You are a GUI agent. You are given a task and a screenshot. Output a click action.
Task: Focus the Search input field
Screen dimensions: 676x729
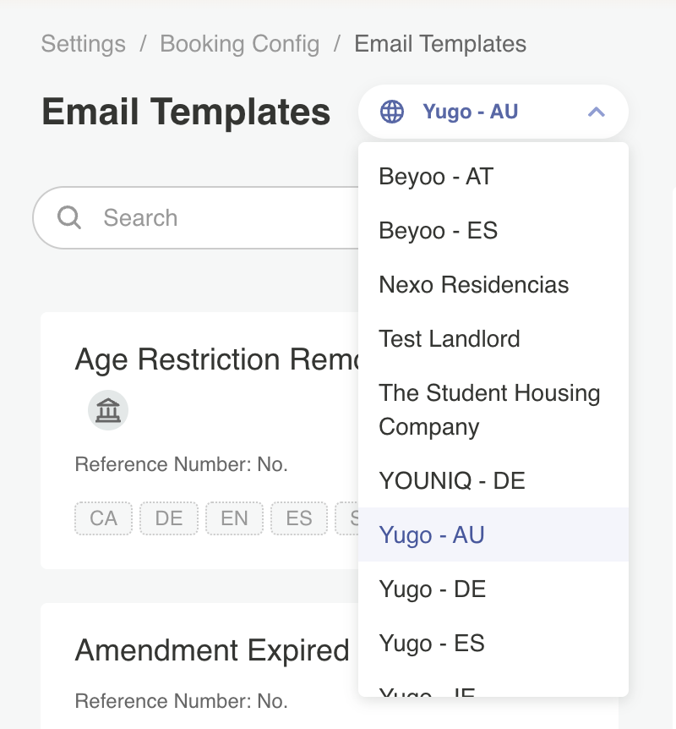click(195, 217)
